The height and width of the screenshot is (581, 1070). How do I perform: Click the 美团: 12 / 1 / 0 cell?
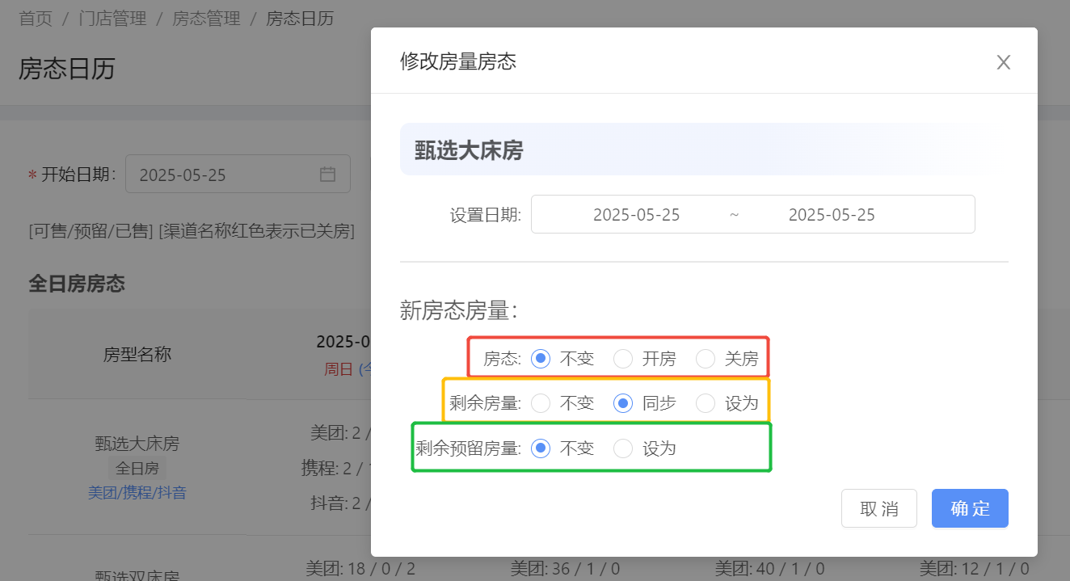tap(975, 569)
